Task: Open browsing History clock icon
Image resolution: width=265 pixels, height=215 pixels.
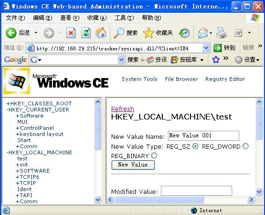Action: 184,33
